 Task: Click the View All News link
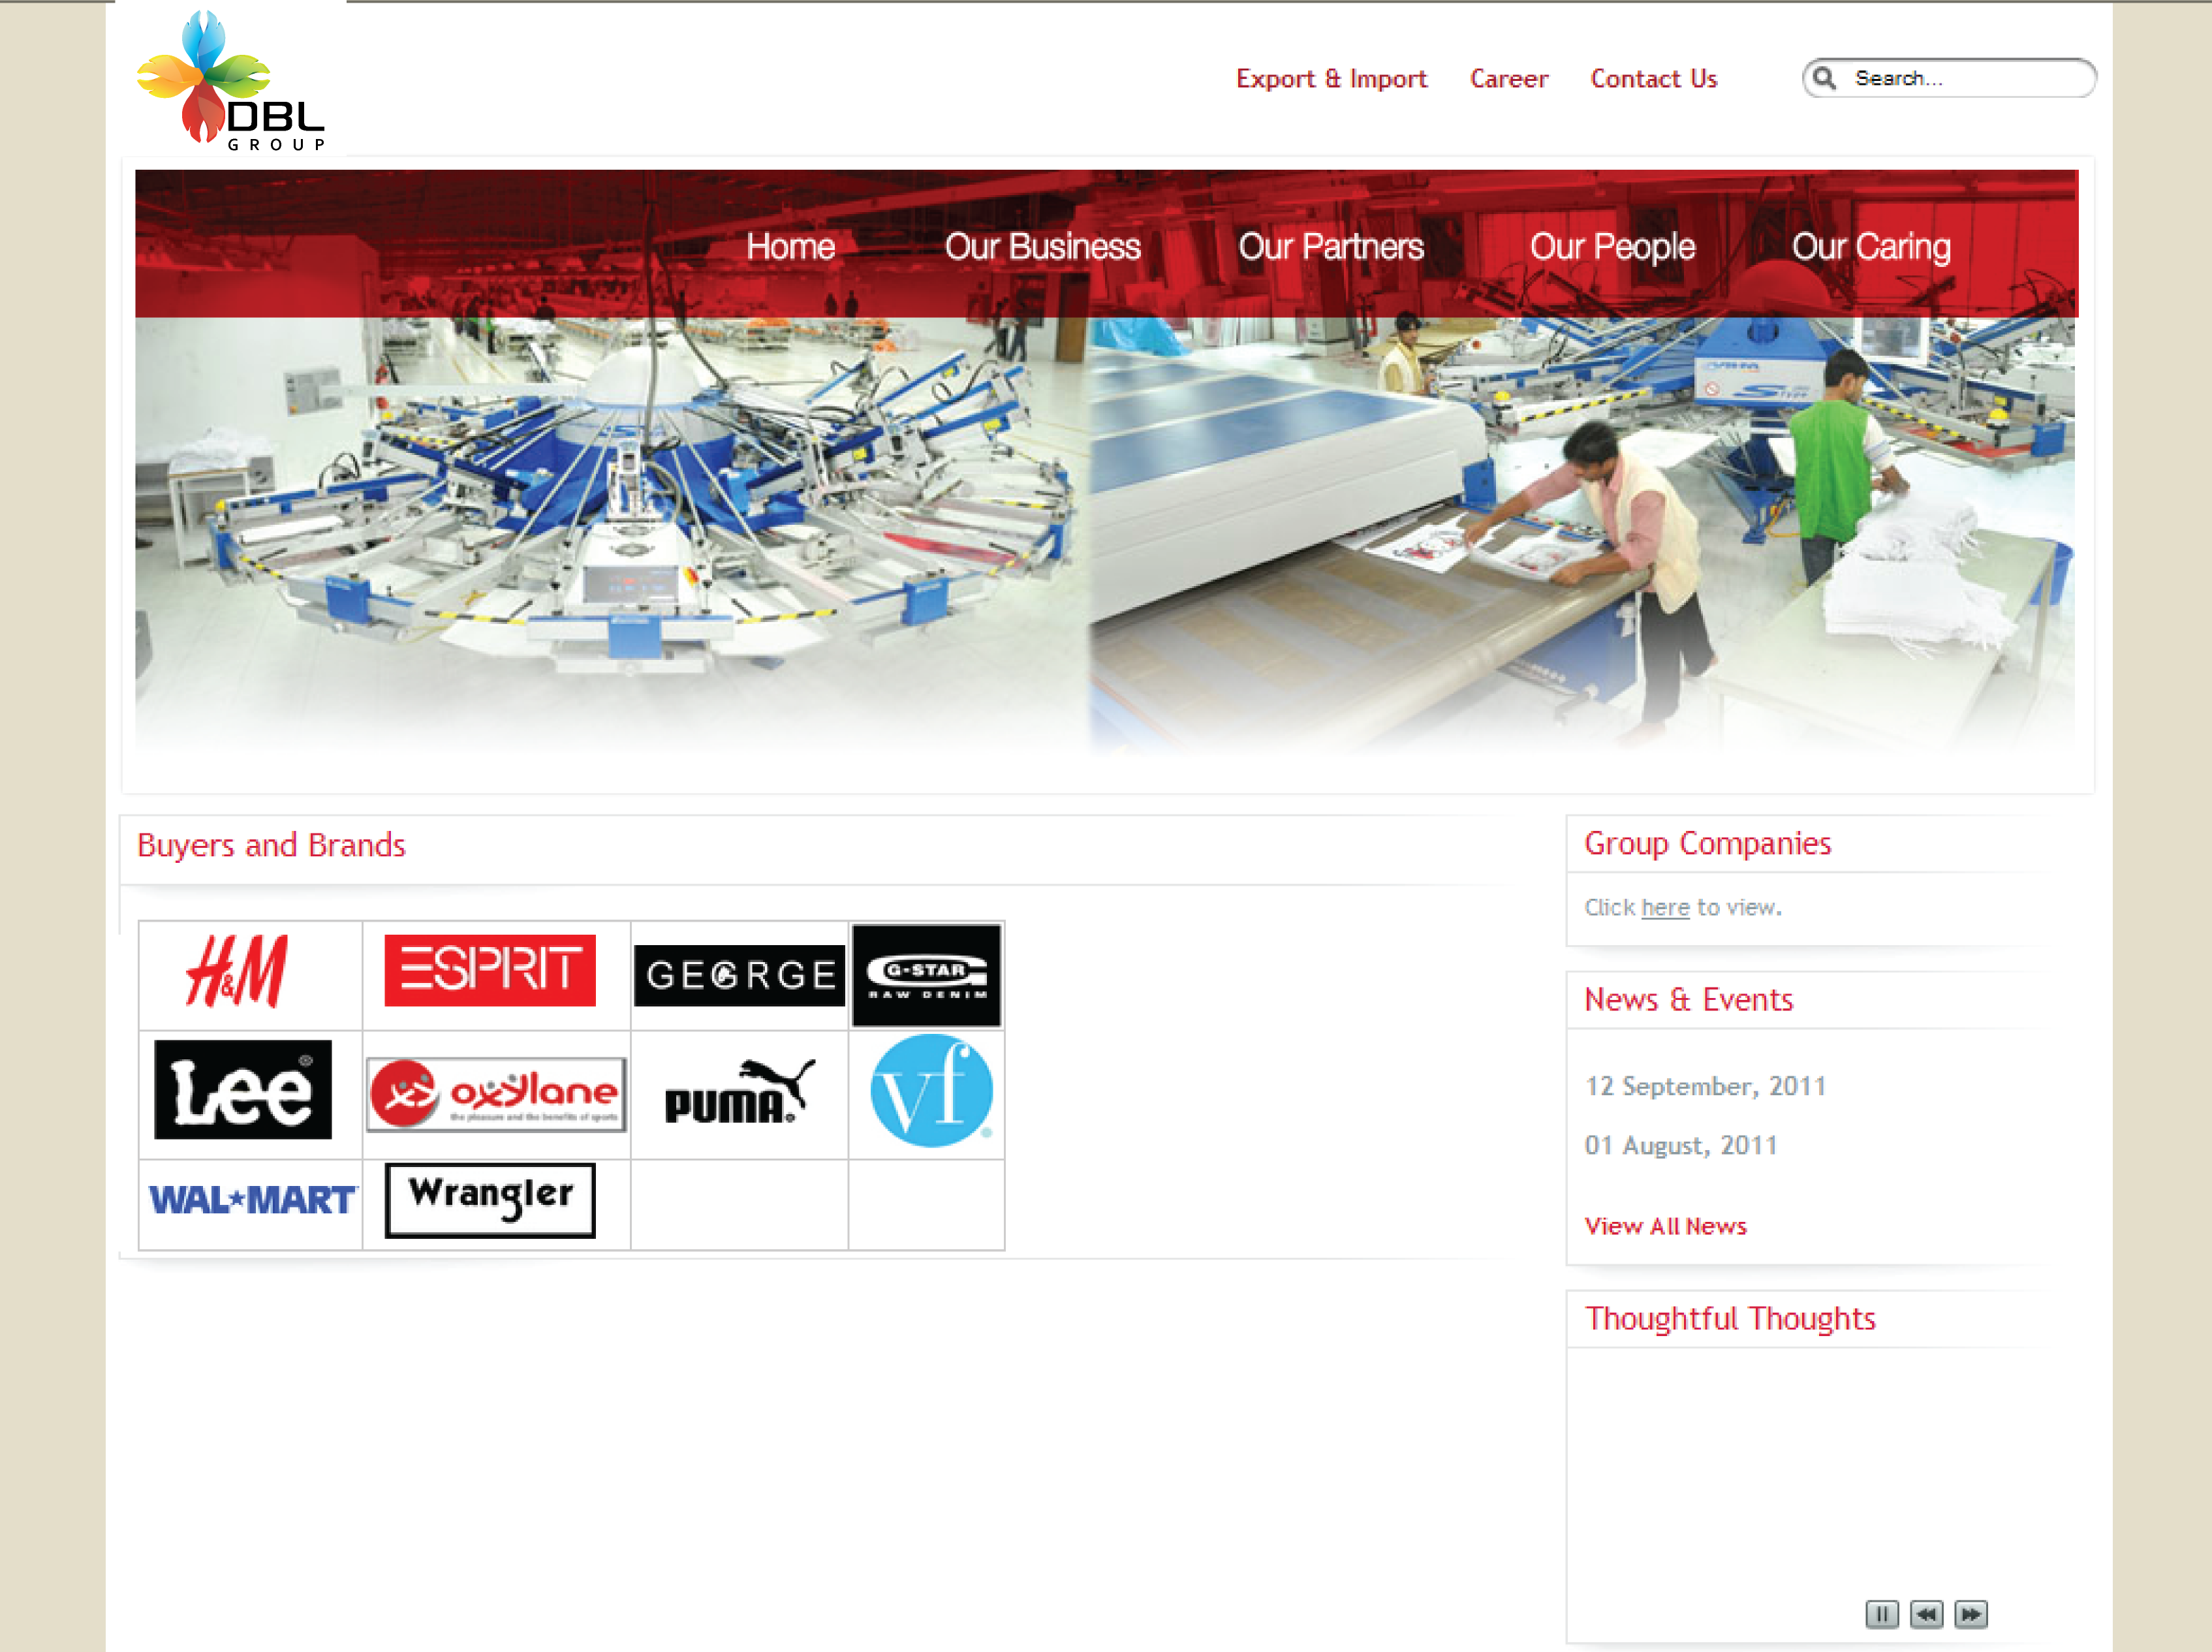pos(1665,1226)
